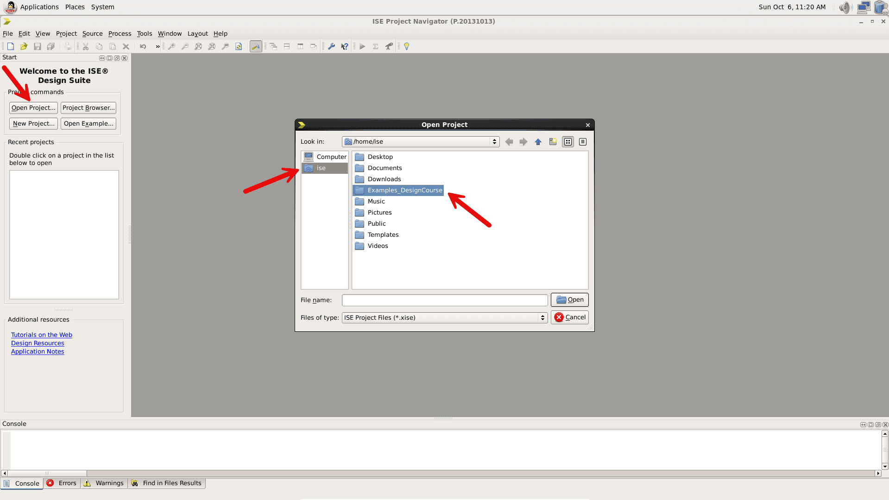The width and height of the screenshot is (889, 500).
Task: Open Language Templates via the lightbulb icon
Action: tap(405, 46)
